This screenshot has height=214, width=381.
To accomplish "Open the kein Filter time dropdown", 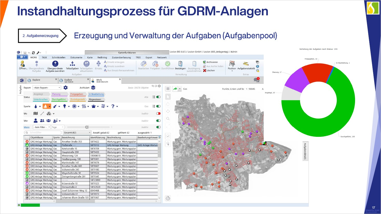I will 41,127.
